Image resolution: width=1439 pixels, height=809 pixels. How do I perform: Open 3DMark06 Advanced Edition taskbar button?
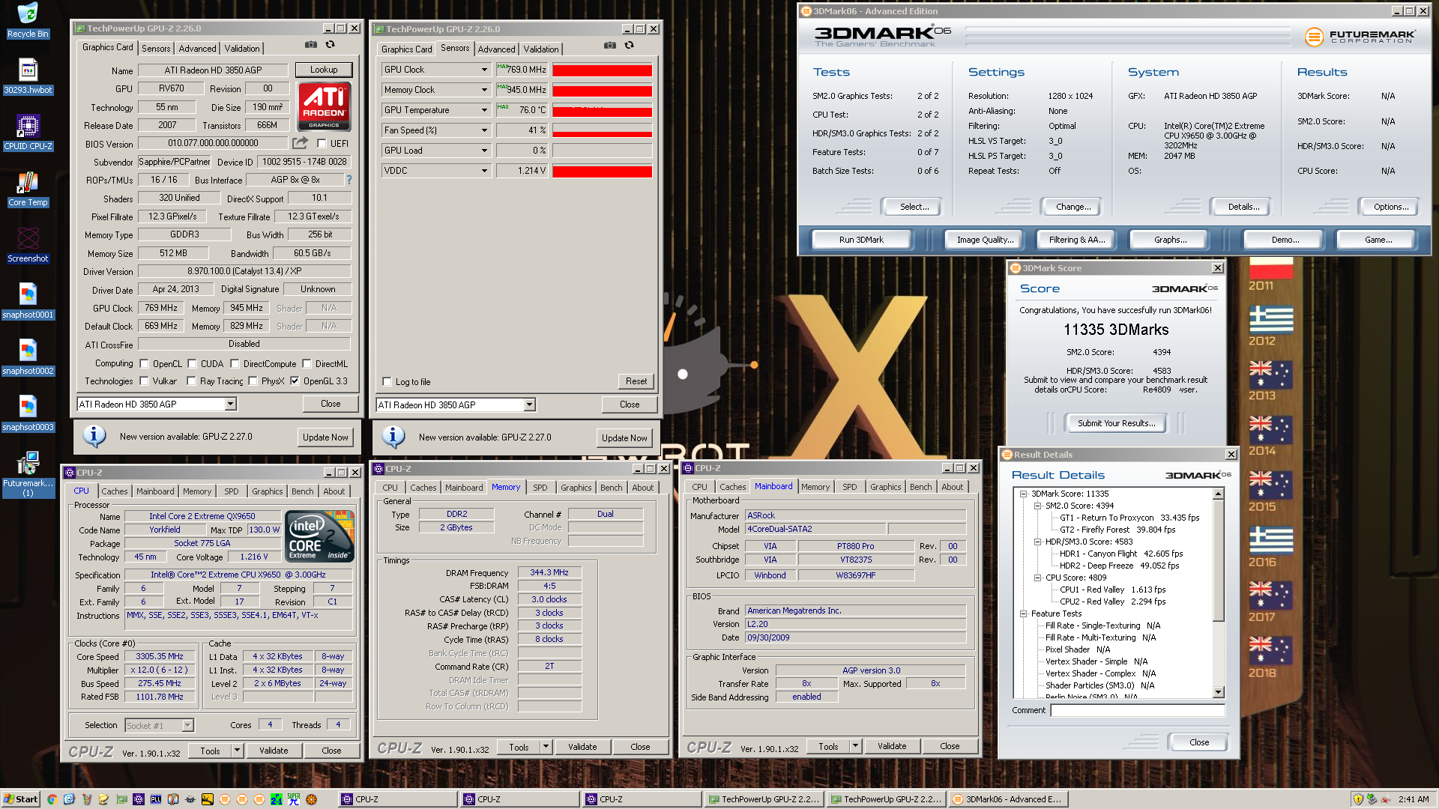coord(1007,799)
